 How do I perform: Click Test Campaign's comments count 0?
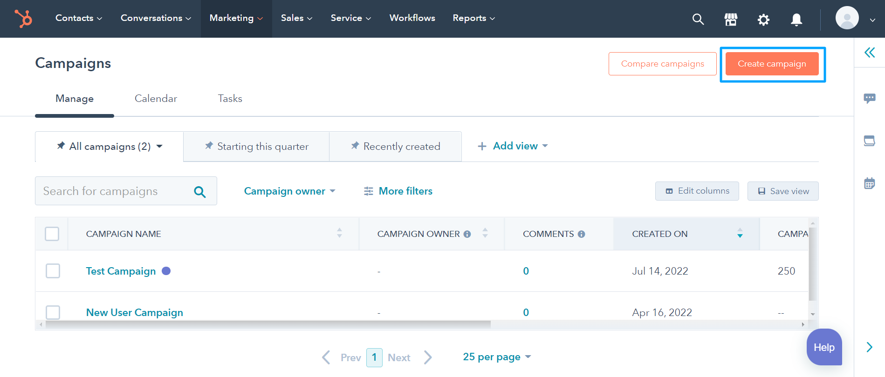[x=526, y=271]
